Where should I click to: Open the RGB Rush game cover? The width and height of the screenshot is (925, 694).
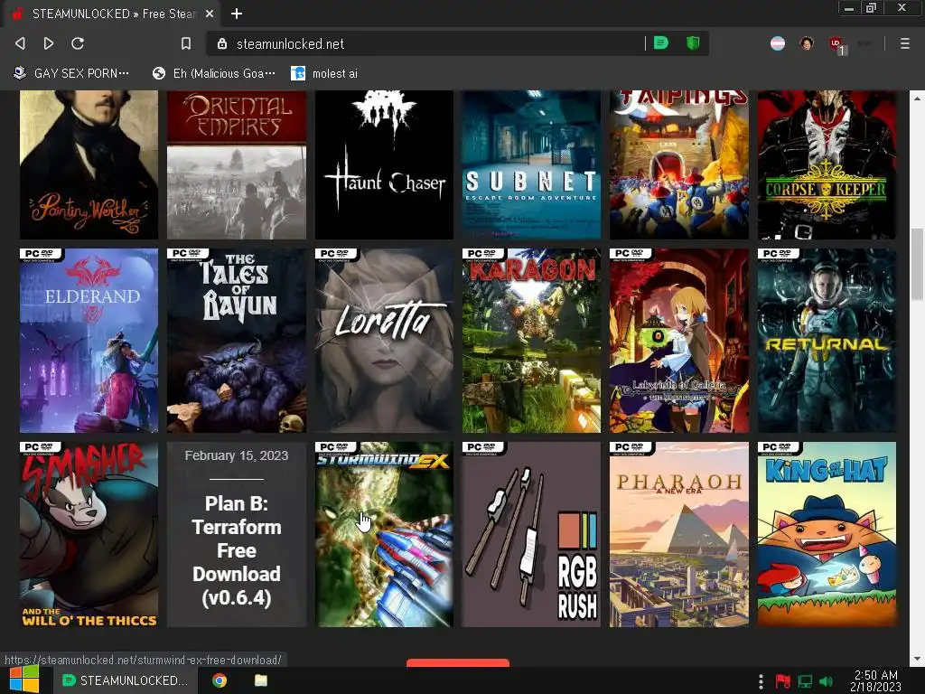(531, 534)
